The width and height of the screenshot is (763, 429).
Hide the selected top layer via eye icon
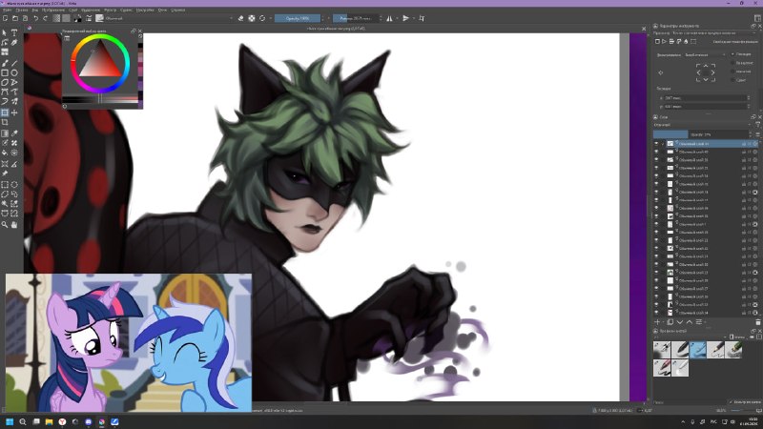656,144
